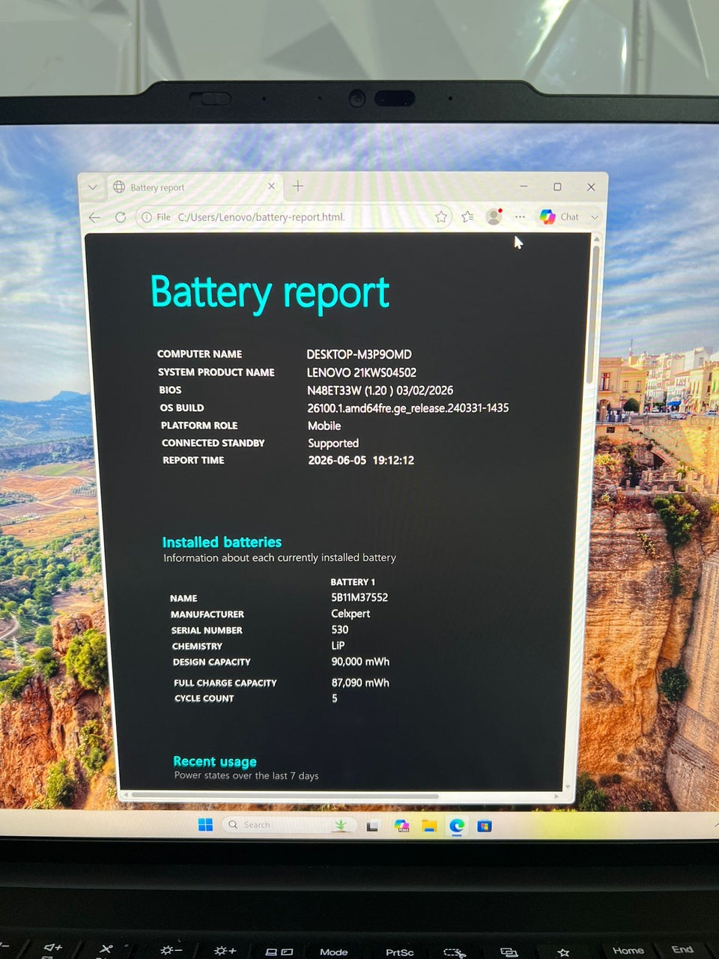This screenshot has height=959, width=719.
Task: Click the Installed batteries section heading
Action: click(x=222, y=542)
